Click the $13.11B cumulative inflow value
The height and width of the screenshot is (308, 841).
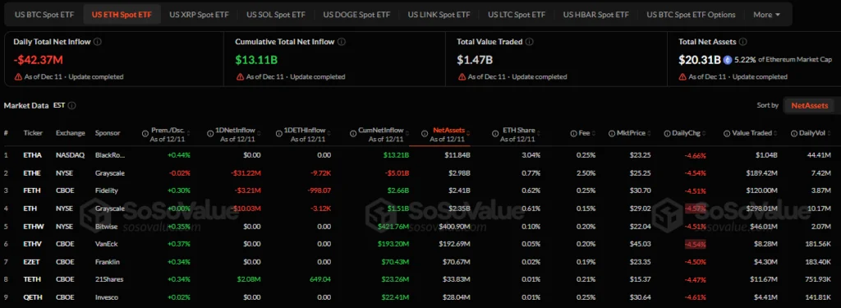coord(256,60)
